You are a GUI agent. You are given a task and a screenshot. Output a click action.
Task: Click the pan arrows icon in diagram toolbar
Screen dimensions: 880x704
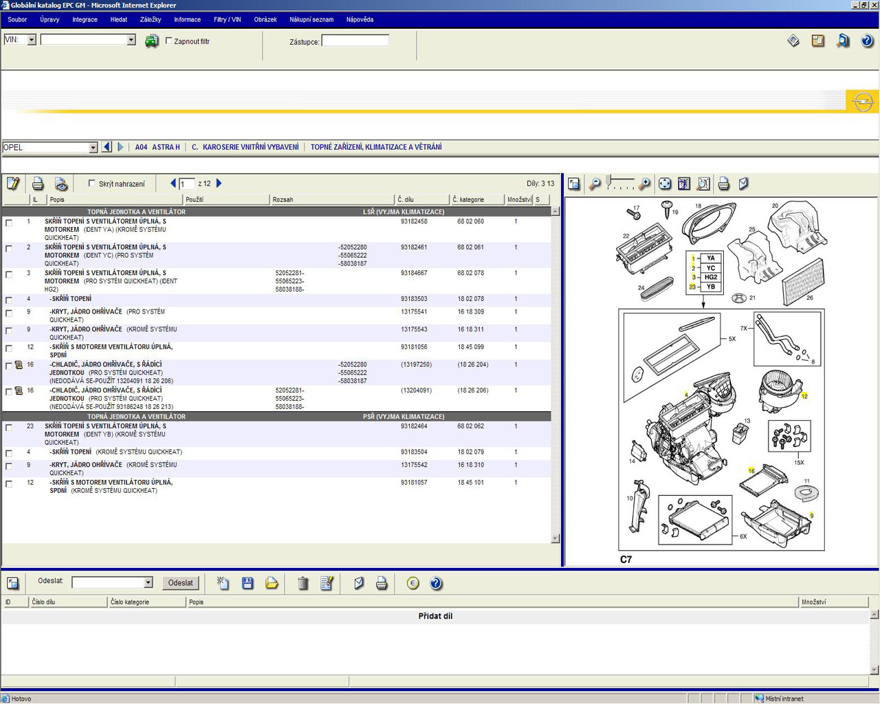(665, 184)
